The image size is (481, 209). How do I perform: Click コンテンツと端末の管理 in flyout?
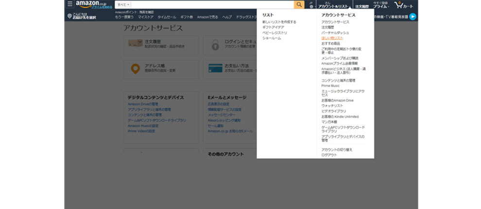338,80
